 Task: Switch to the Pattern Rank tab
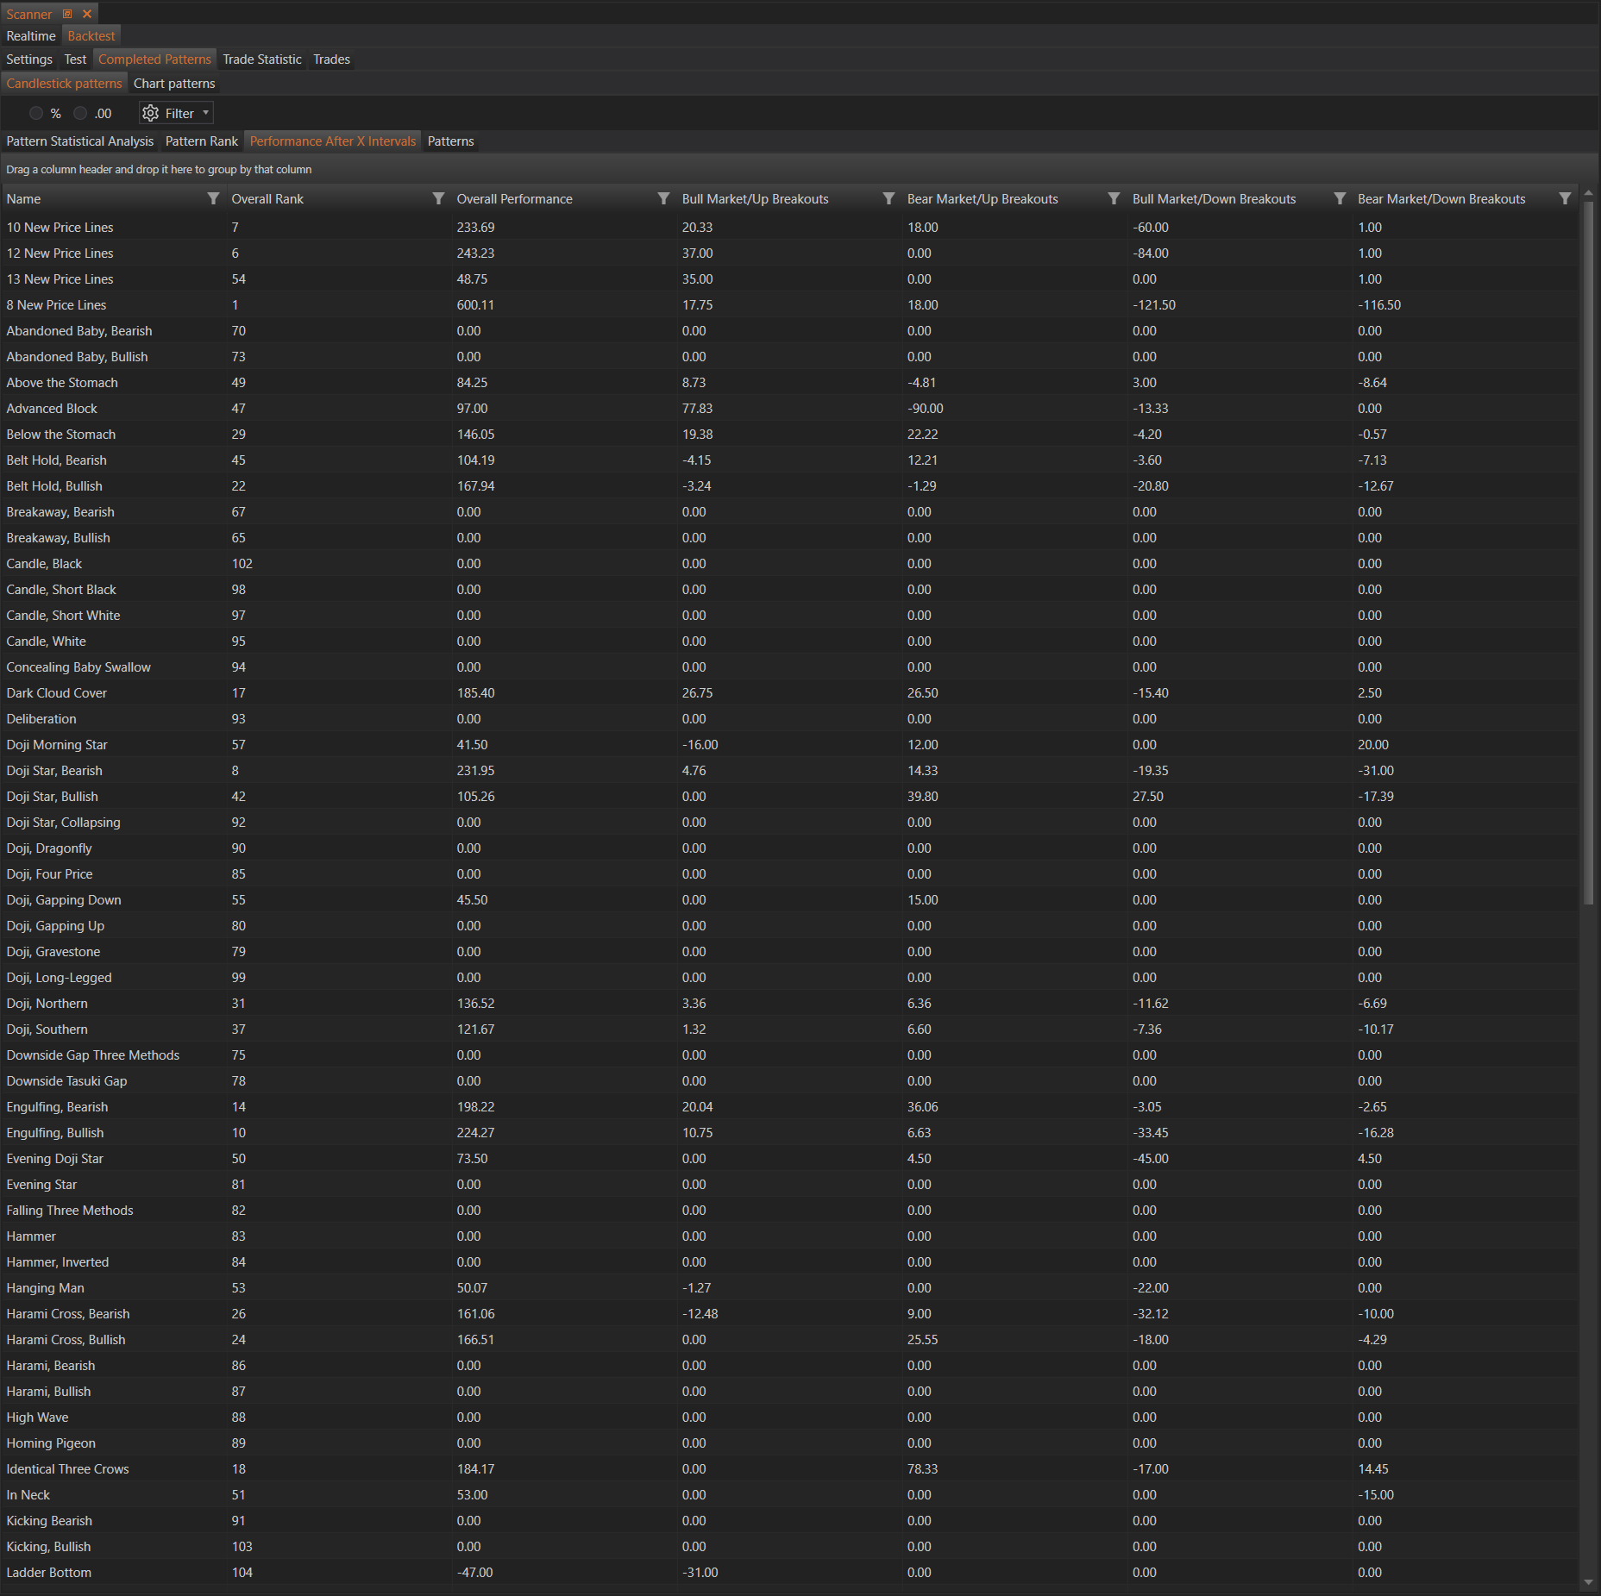[x=201, y=141]
